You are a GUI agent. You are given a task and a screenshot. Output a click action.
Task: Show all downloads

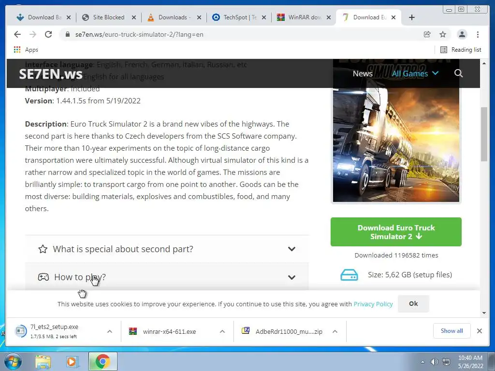click(x=452, y=330)
